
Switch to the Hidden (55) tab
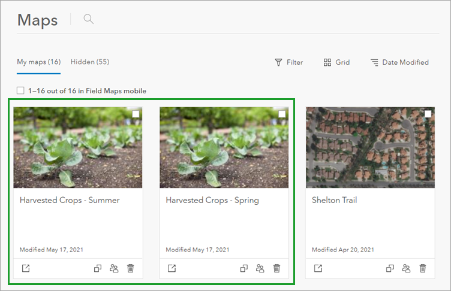90,62
